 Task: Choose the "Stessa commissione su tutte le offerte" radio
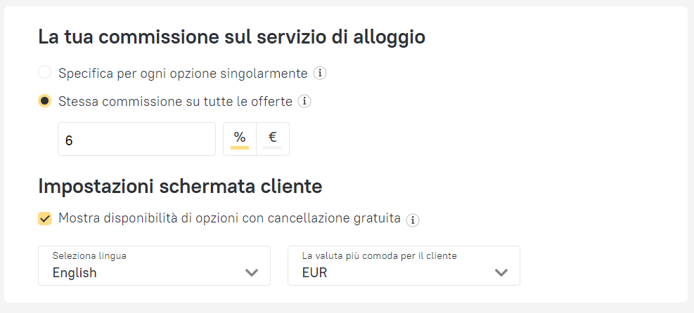(x=45, y=101)
